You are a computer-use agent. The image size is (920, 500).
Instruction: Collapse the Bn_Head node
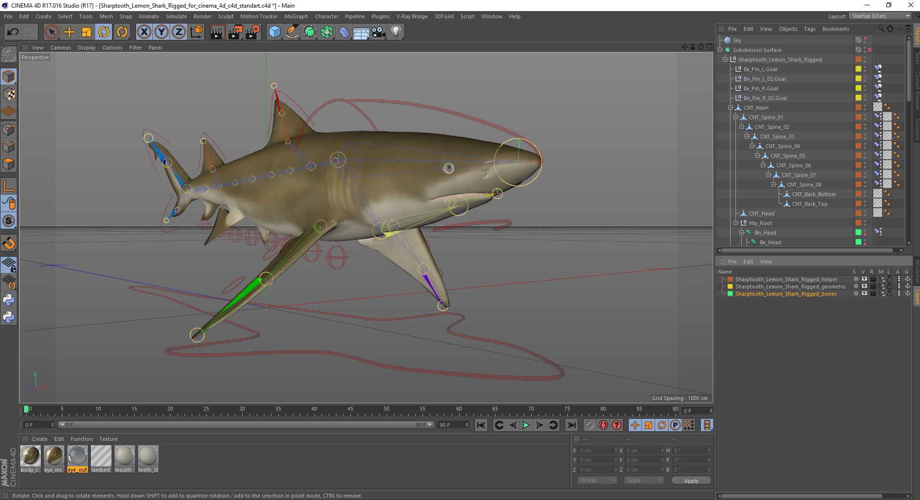742,233
